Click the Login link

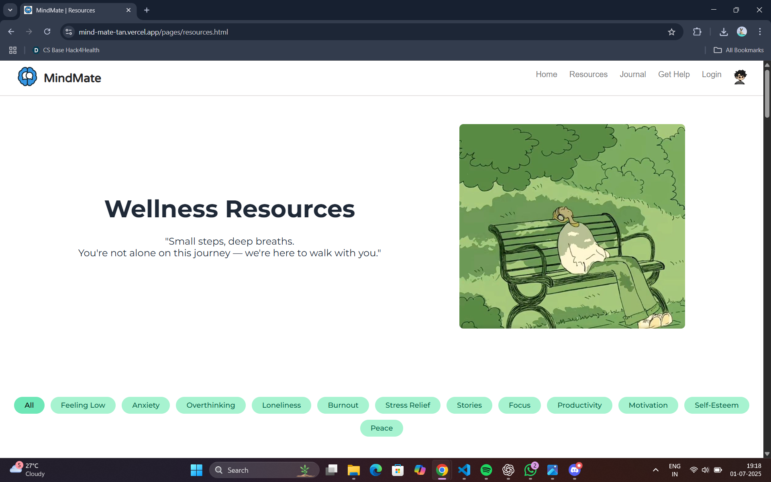tap(711, 74)
